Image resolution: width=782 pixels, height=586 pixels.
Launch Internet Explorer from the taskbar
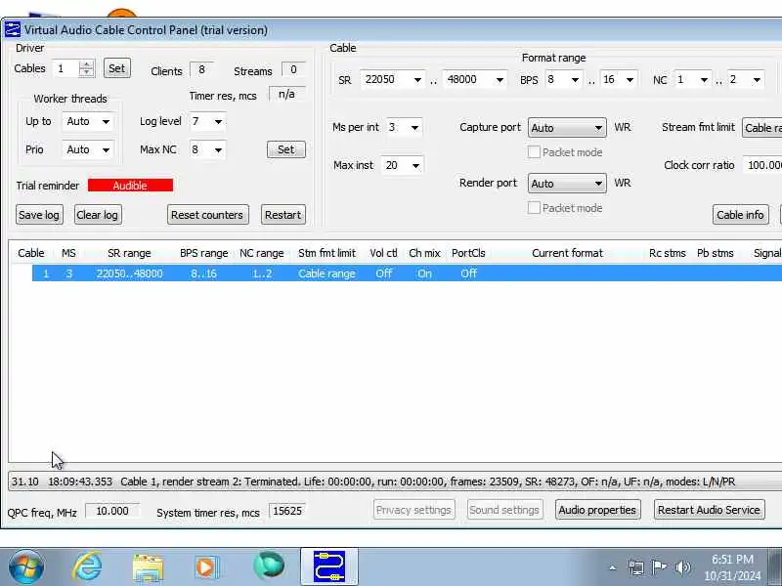point(87,567)
